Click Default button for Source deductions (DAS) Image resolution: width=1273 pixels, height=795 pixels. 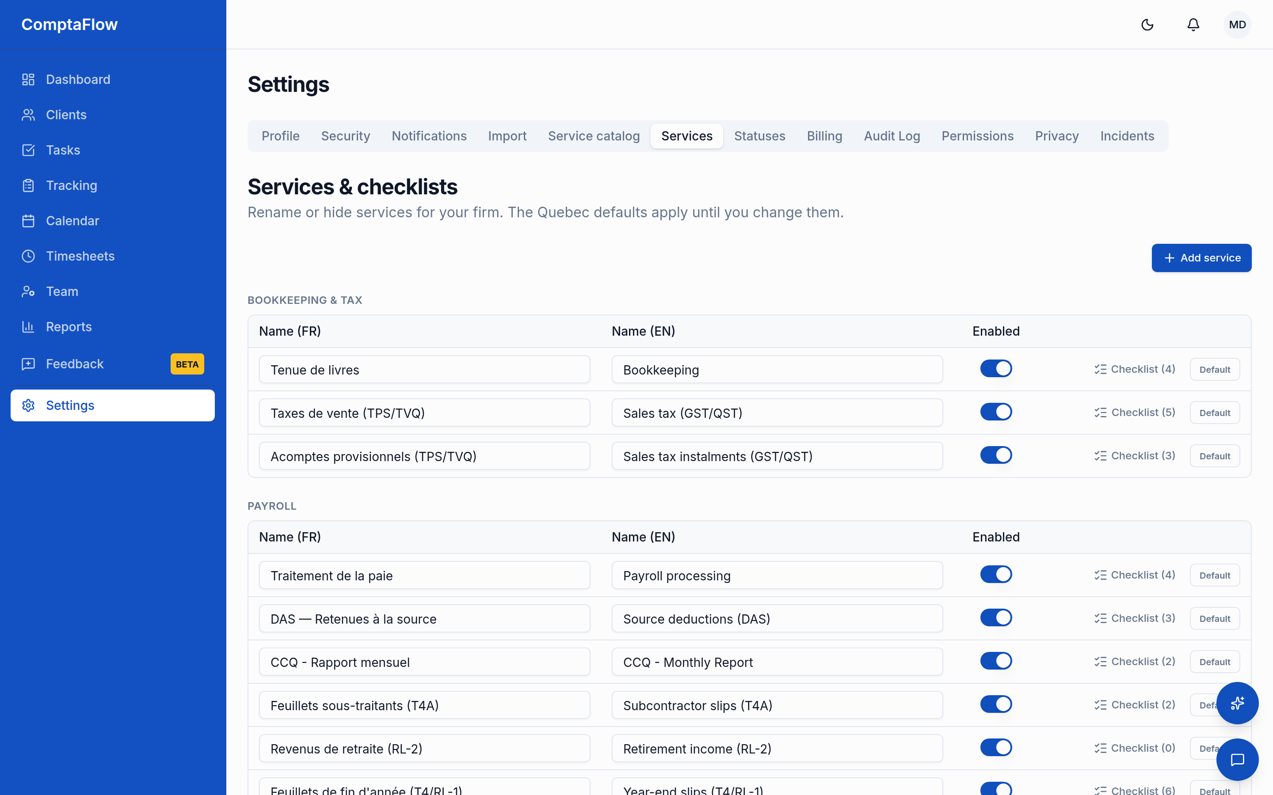pos(1215,619)
